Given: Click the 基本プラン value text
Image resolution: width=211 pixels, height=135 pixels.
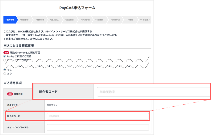Looking at the screenshot, I should tap(52, 105).
